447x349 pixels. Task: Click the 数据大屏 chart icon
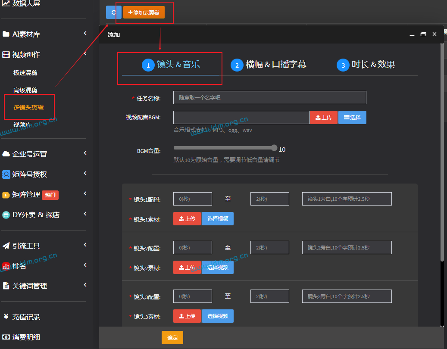click(6, 3)
